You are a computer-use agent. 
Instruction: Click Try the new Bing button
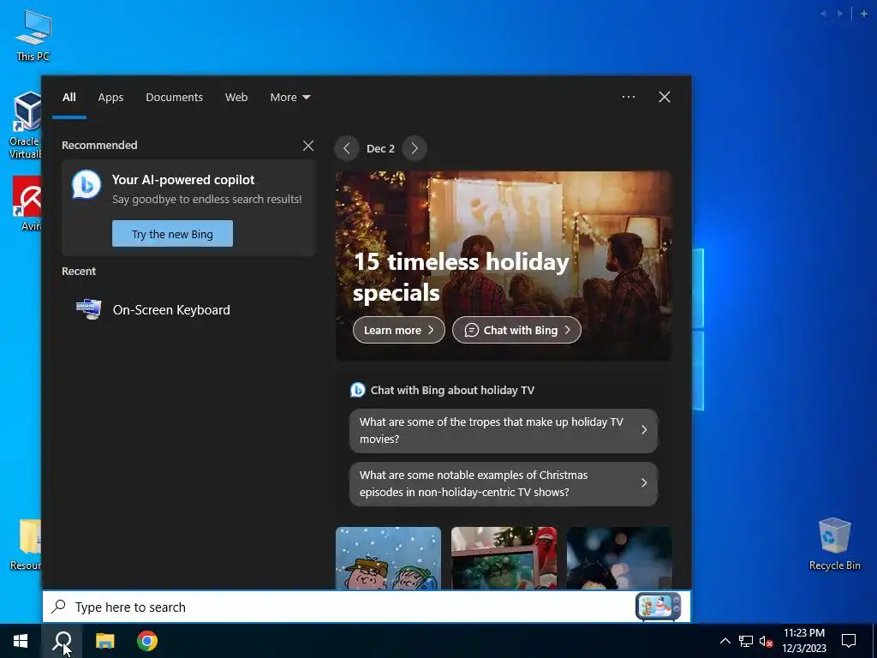tap(172, 234)
